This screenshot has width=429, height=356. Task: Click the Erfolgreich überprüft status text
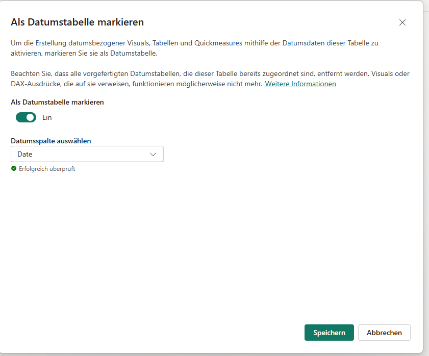pyautogui.click(x=47, y=169)
